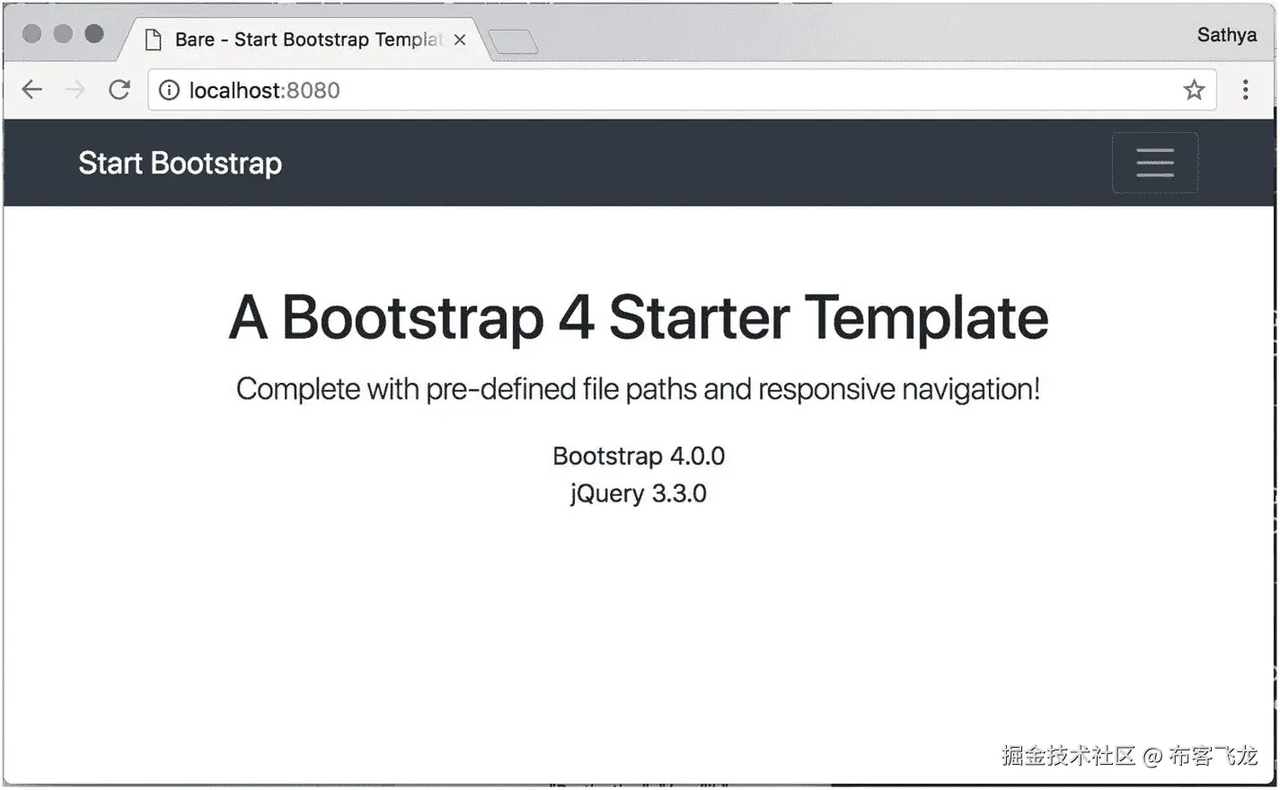The height and width of the screenshot is (790, 1280).
Task: Close the Bare - Start Bootstrap tab
Action: (460, 40)
